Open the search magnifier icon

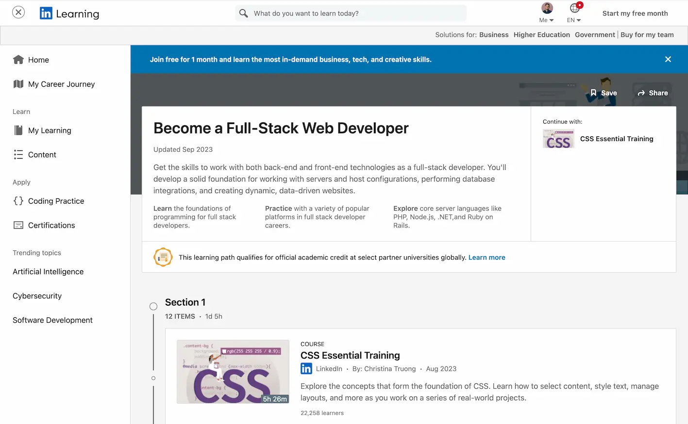point(243,13)
